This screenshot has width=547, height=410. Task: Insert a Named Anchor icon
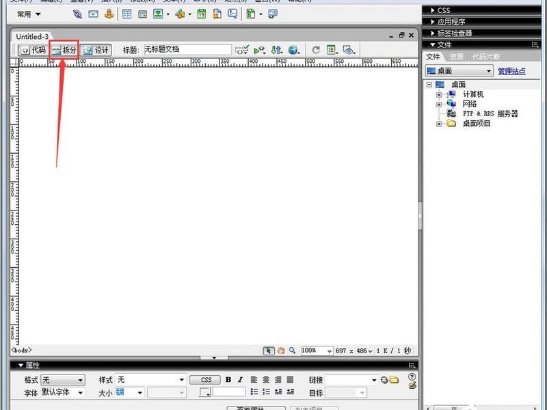pos(109,14)
